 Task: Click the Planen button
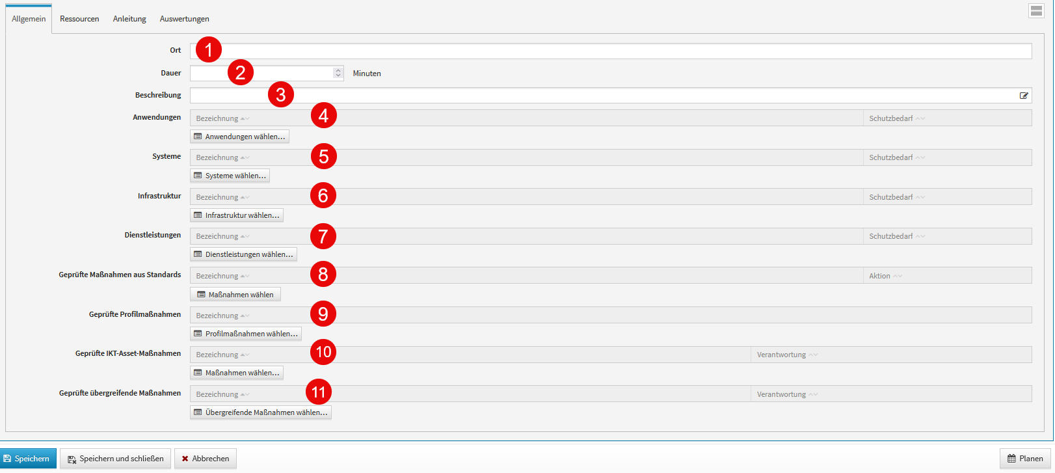pyautogui.click(x=1025, y=459)
